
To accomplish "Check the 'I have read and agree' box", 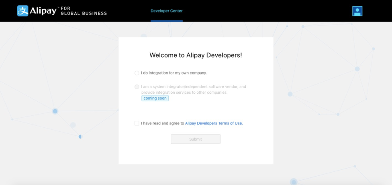I will tap(137, 123).
